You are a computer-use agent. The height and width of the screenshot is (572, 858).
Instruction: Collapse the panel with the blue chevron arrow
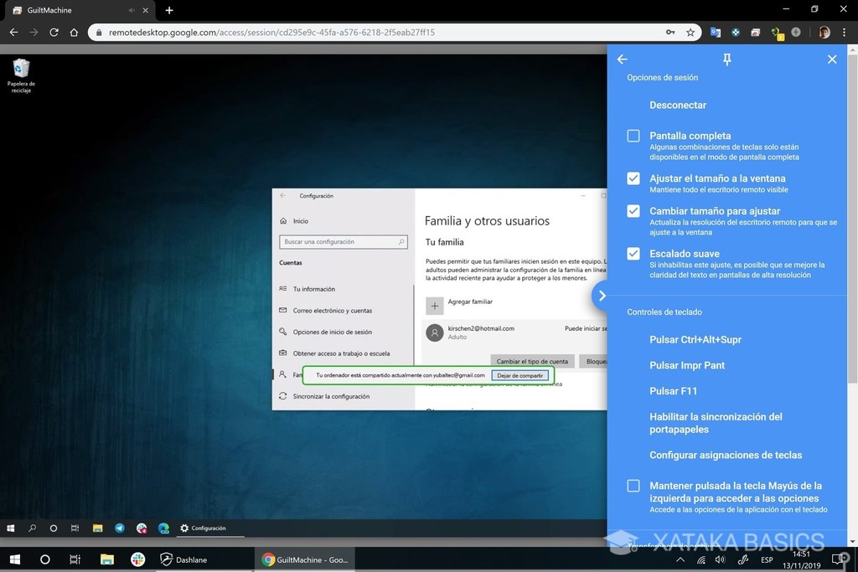click(x=602, y=295)
